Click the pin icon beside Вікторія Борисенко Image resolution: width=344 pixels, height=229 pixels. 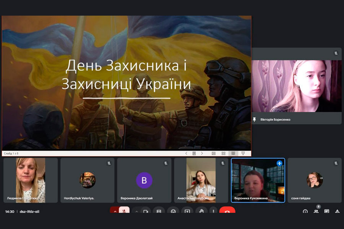pyautogui.click(x=255, y=119)
